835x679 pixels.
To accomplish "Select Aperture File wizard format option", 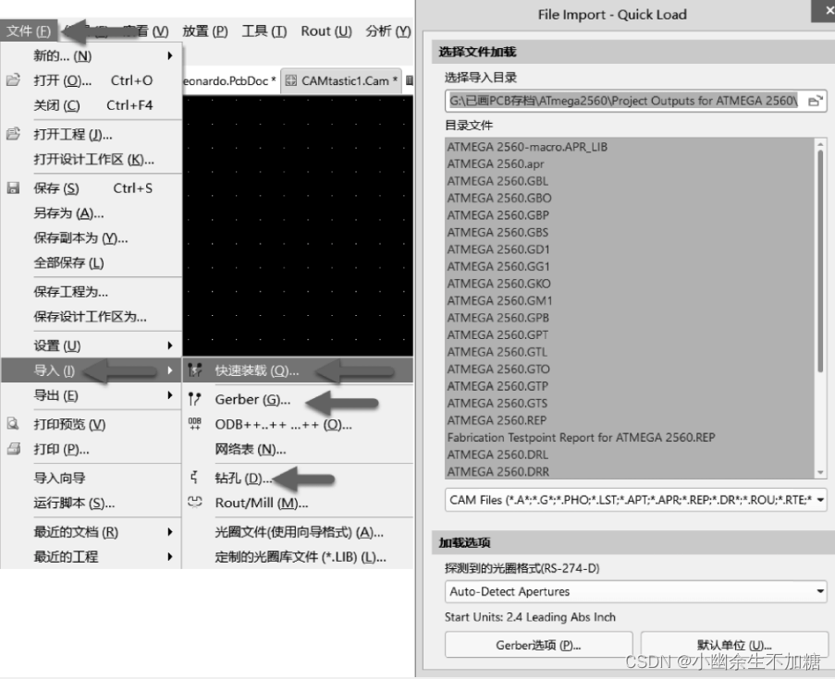I will 298,531.
